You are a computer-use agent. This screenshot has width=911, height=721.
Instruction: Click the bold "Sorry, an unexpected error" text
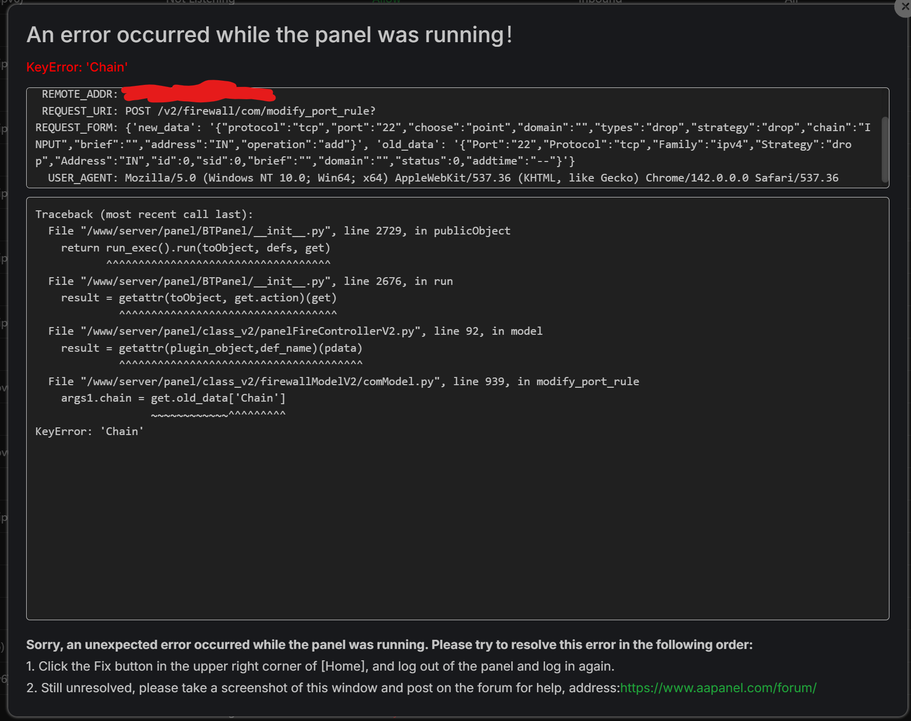point(389,645)
